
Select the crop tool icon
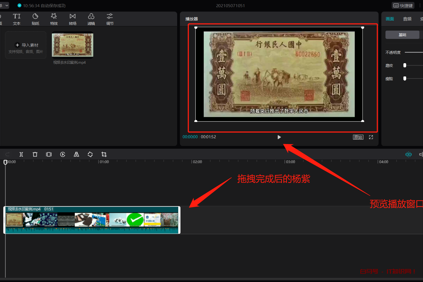104,154
